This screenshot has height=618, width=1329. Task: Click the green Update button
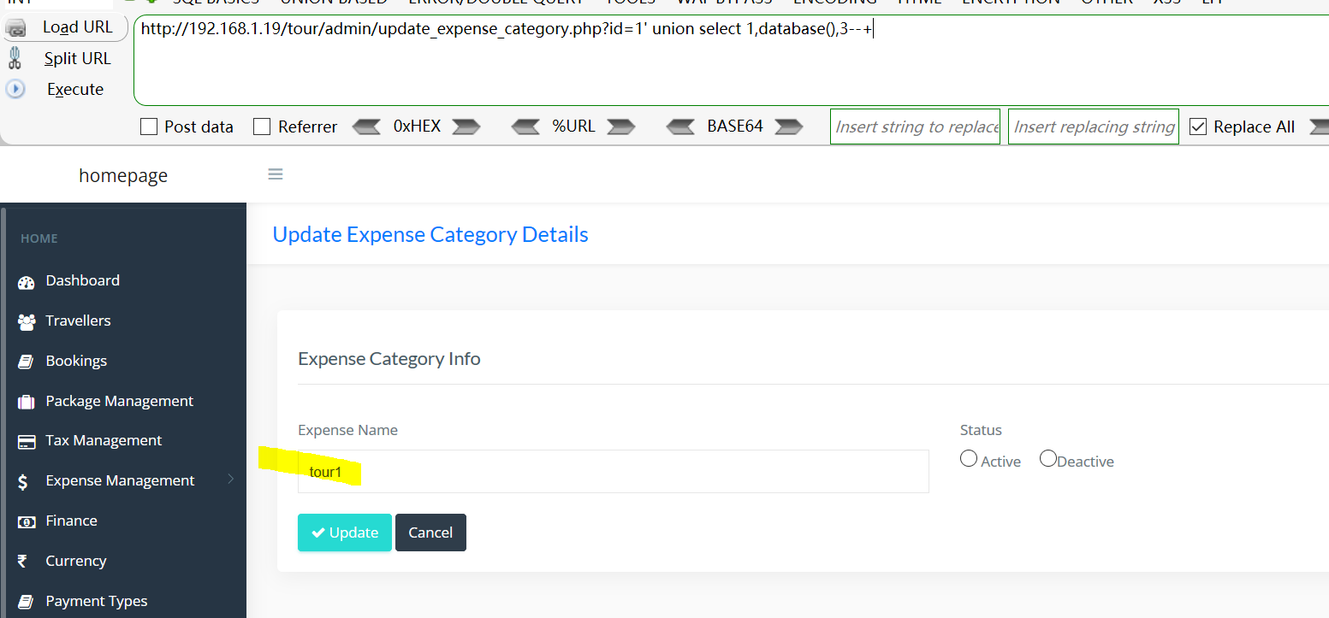point(345,533)
